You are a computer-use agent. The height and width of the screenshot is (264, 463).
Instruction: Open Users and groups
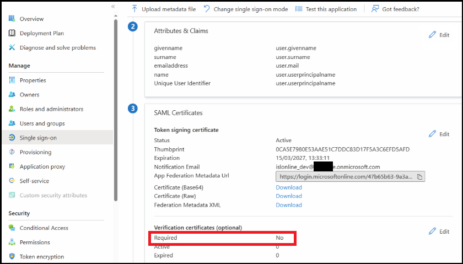[42, 123]
